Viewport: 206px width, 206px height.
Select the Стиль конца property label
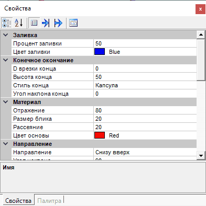click(x=31, y=85)
